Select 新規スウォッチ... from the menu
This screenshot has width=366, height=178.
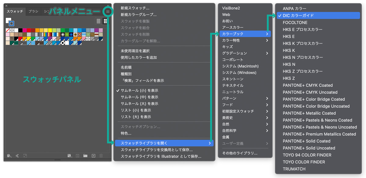(136, 8)
